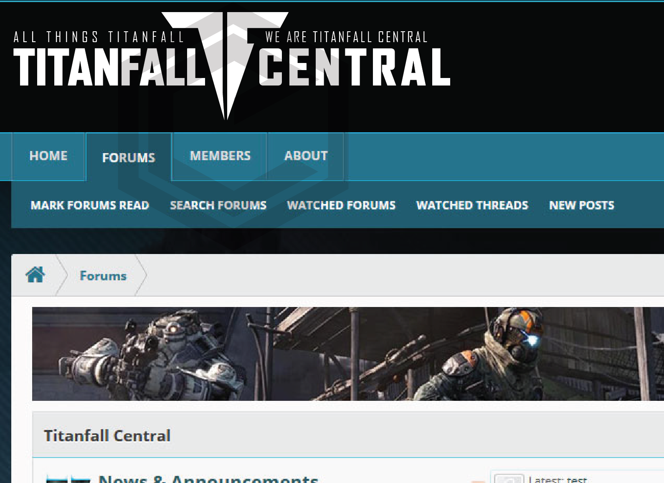Click Mark Forums Read link
The height and width of the screenshot is (483, 664).
(90, 205)
